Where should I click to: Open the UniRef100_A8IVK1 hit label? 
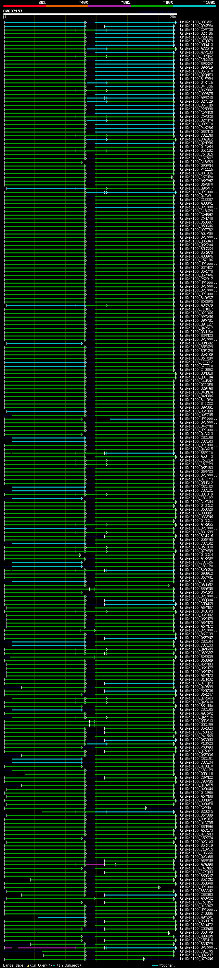click(x=196, y=22)
